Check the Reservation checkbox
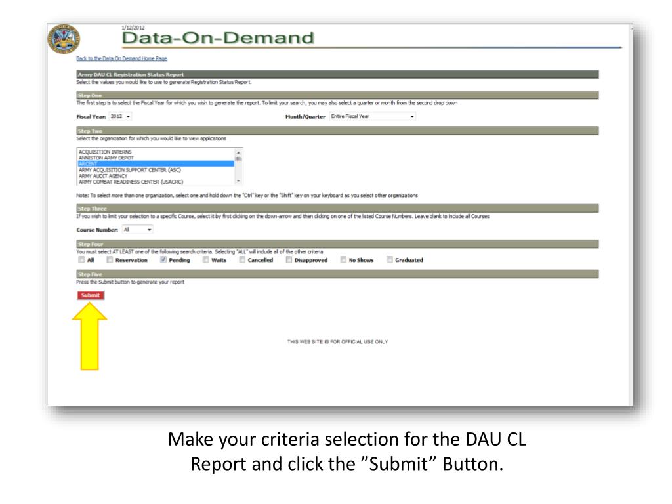672x504 pixels. (110, 260)
